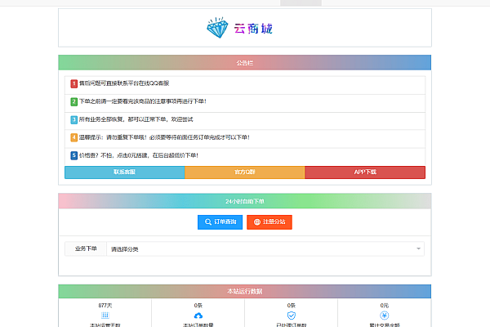Viewport: 490px width, 327px height.
Task: Click the 公告栏 panel header
Action: 244,62
